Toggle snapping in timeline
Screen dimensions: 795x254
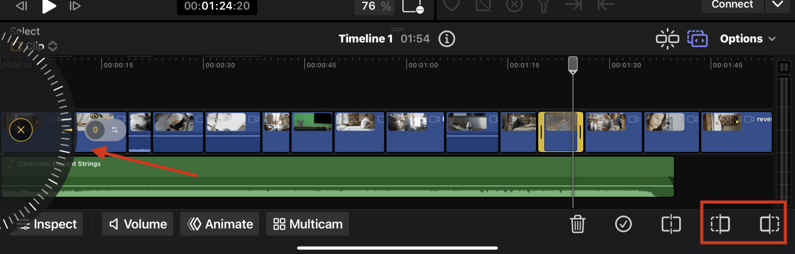coord(667,39)
